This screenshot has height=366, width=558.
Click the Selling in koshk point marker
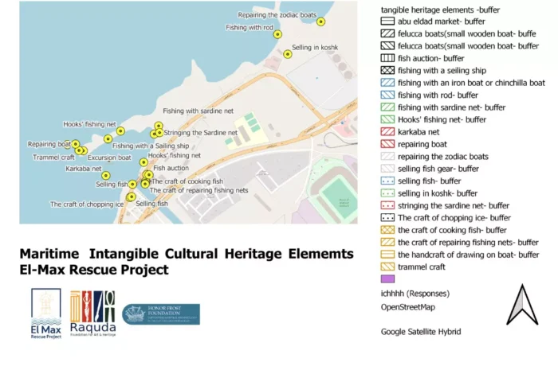pos(287,54)
